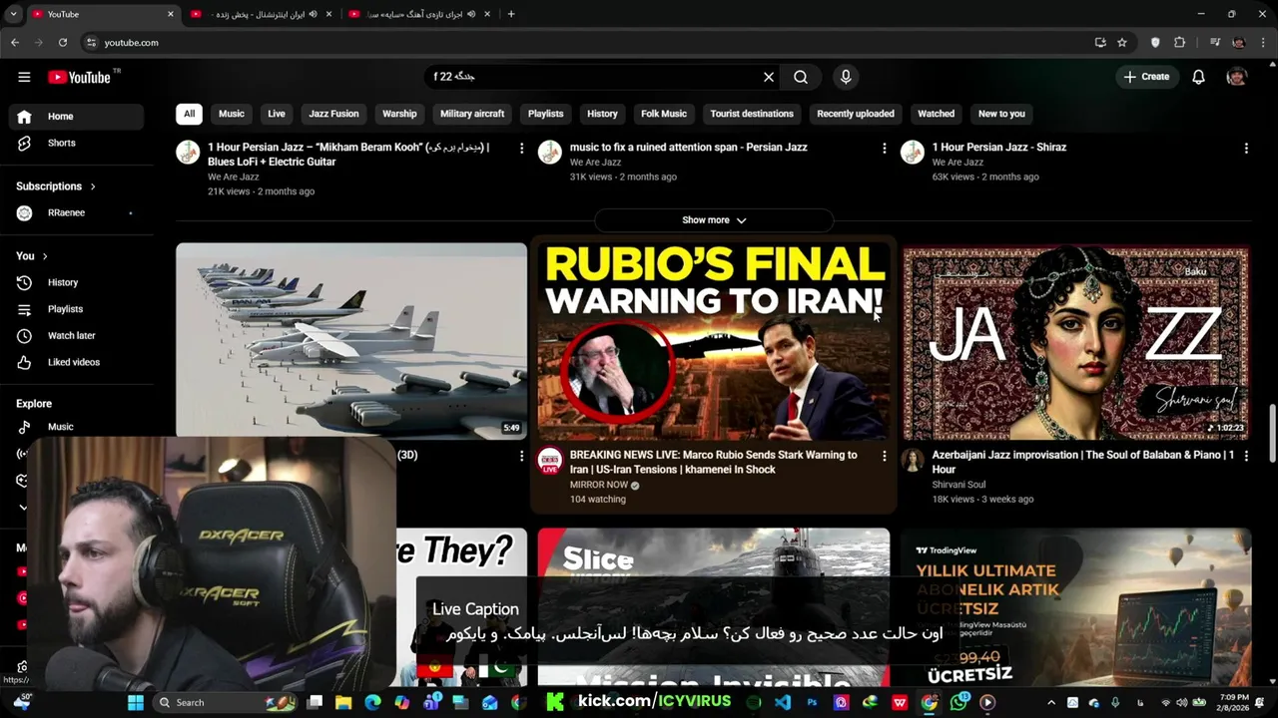Image resolution: width=1278 pixels, height=718 pixels.
Task: Click We Are Jazz avatar of Shiraz video
Action: (x=913, y=152)
